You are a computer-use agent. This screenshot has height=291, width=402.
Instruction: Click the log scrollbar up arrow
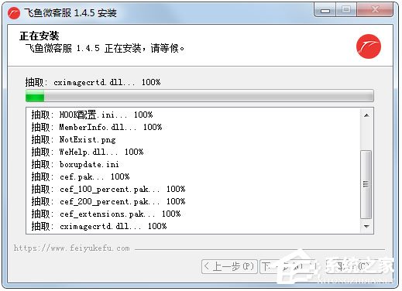pyautogui.click(x=366, y=115)
